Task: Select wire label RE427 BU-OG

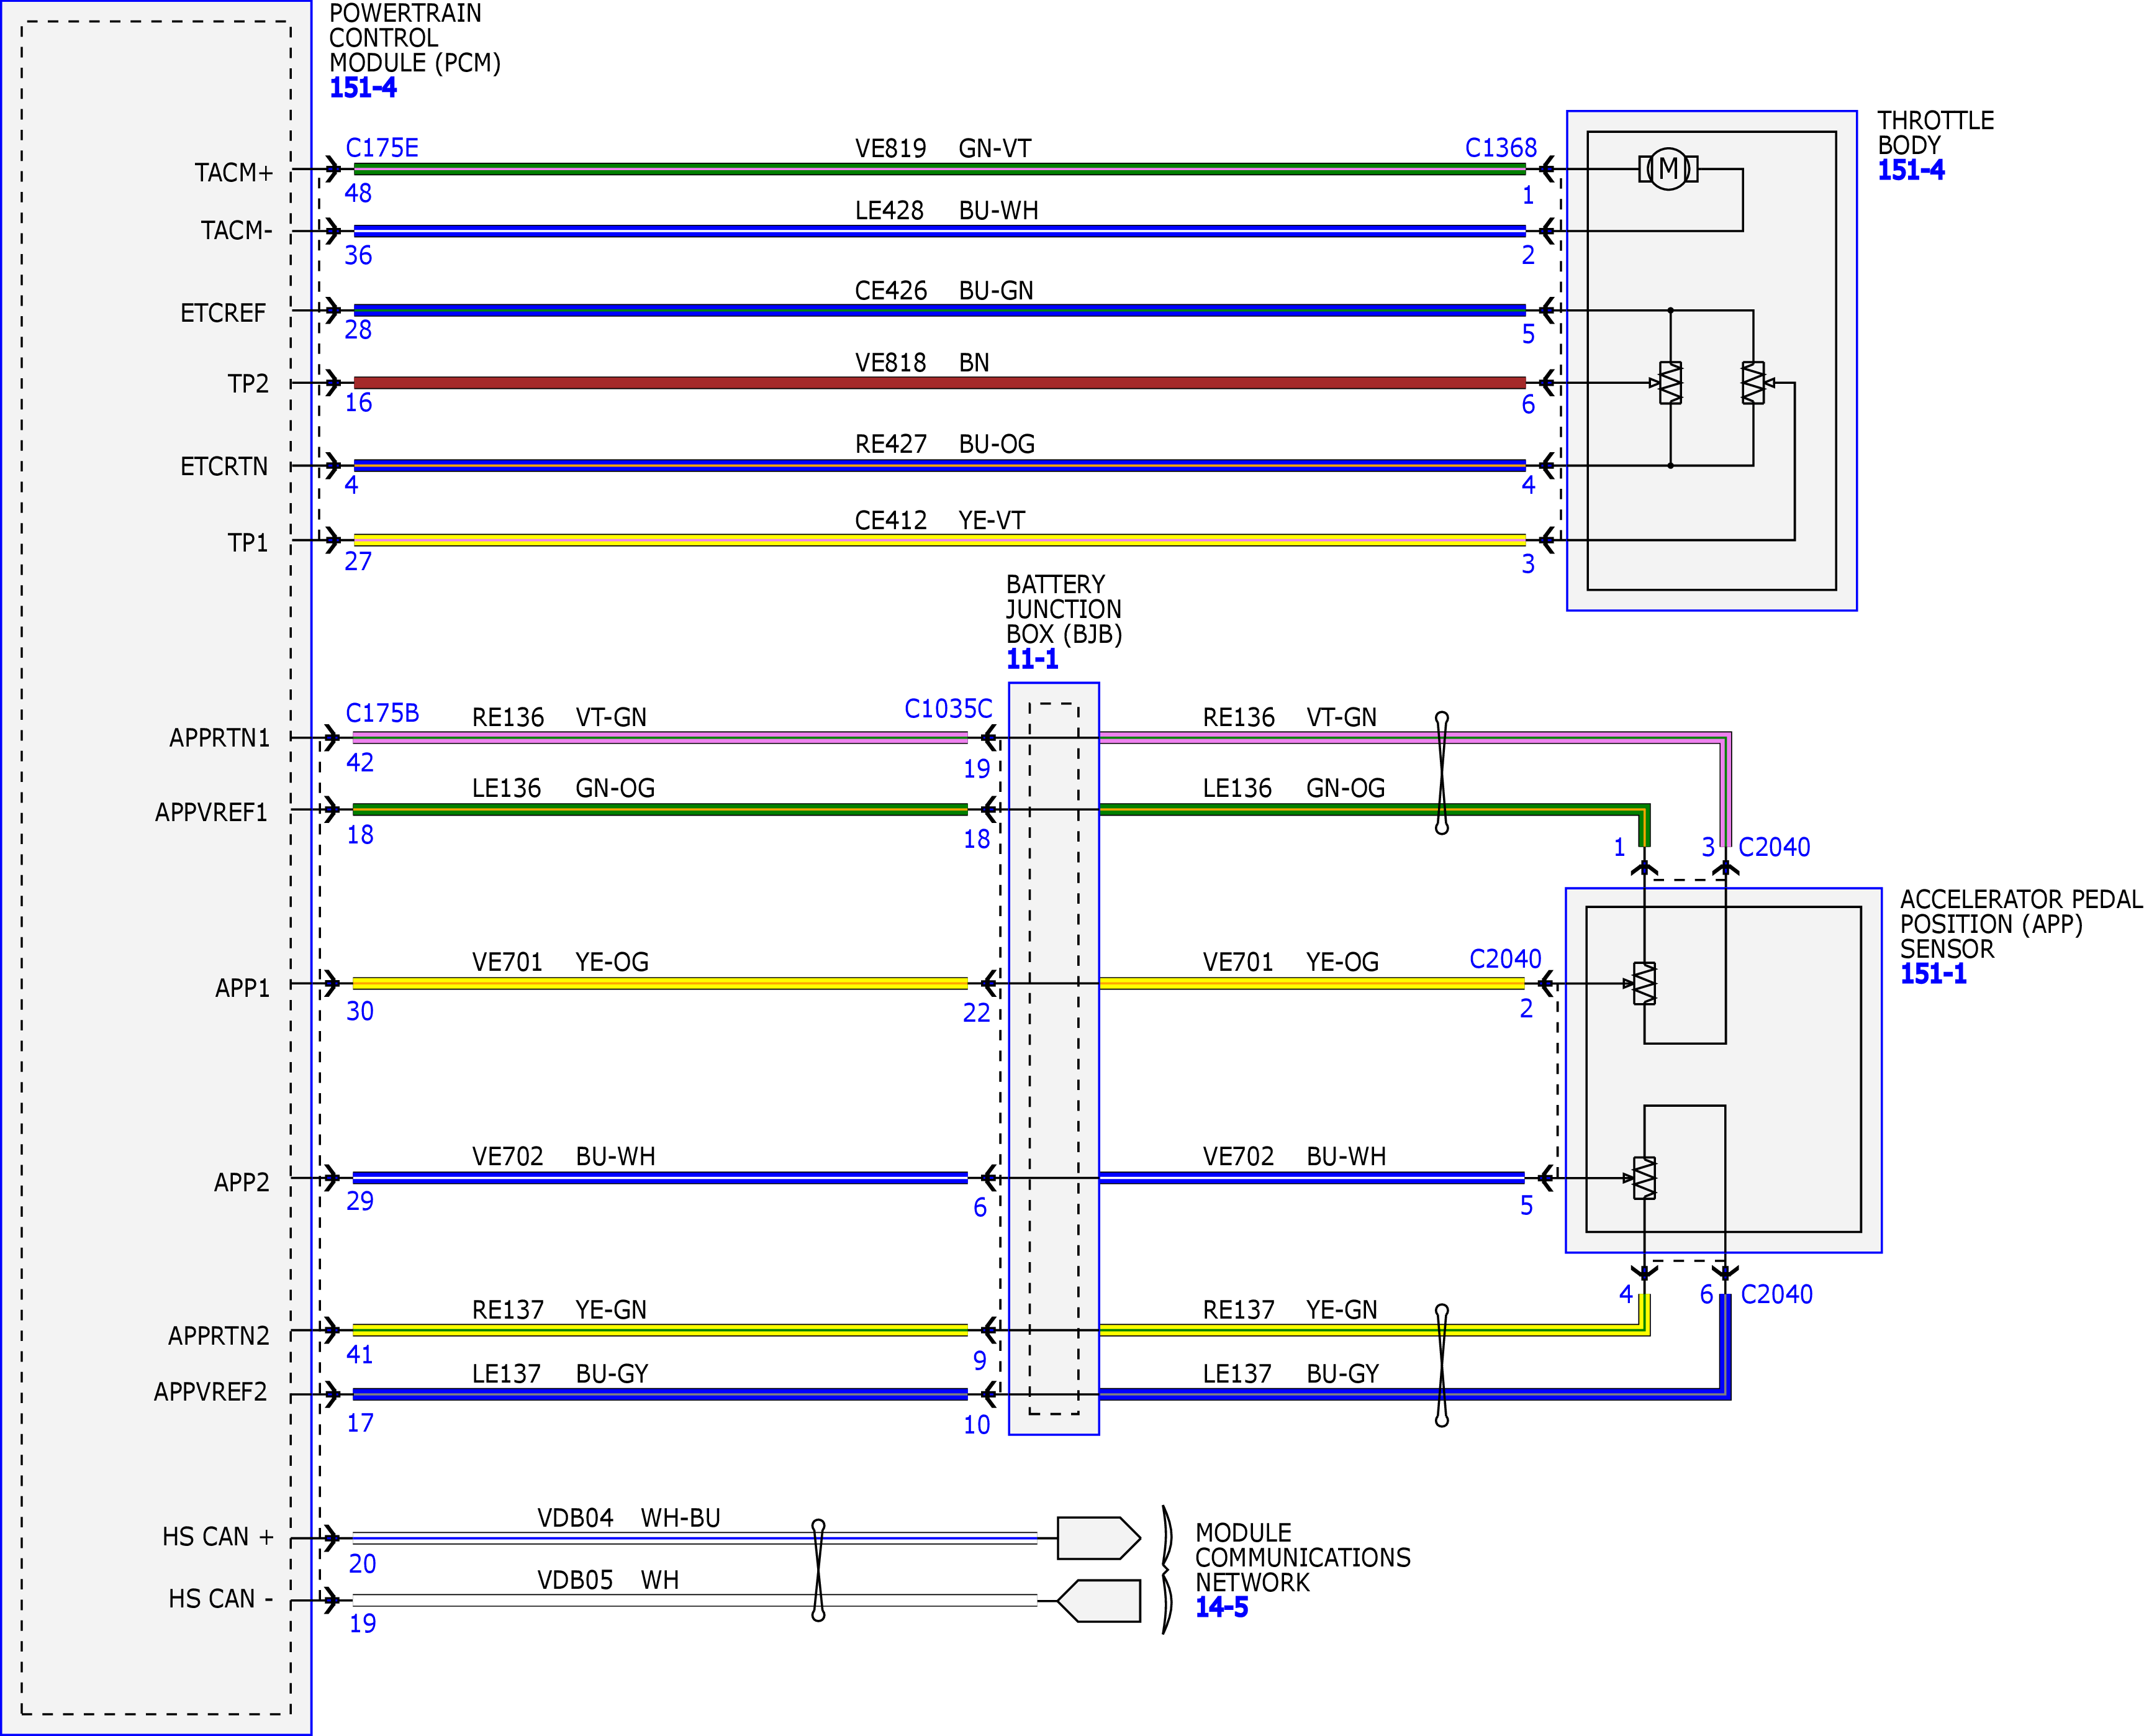Action: click(944, 443)
